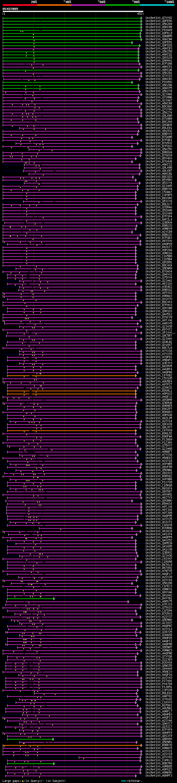Select label UniRef100_Q41038
Screen dimensions: 177x783
[x=159, y=550]
